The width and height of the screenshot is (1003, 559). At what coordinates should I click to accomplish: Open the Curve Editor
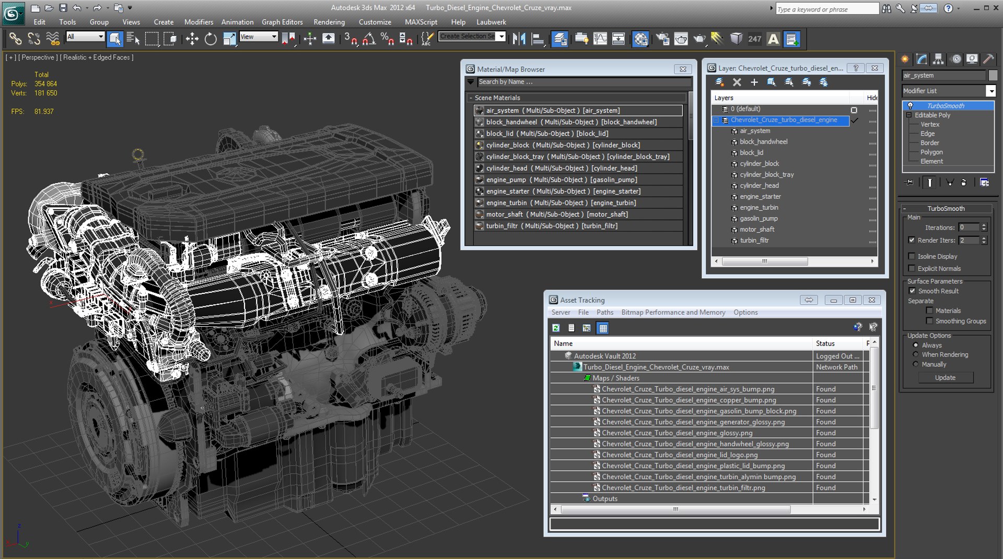tap(600, 39)
